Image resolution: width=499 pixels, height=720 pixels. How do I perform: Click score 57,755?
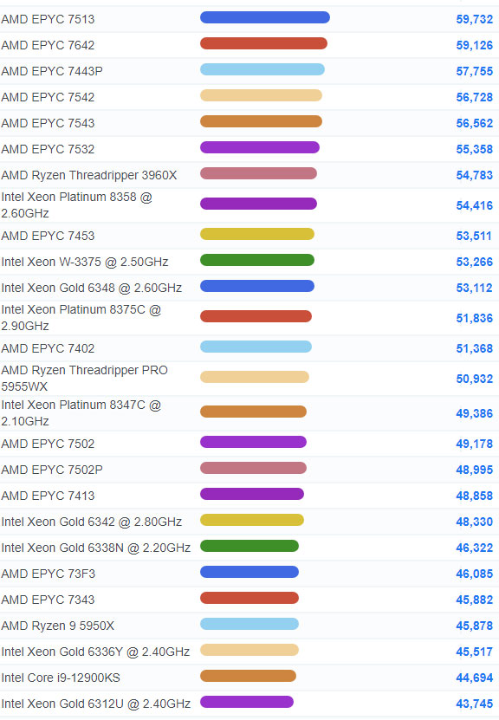pyautogui.click(x=474, y=71)
